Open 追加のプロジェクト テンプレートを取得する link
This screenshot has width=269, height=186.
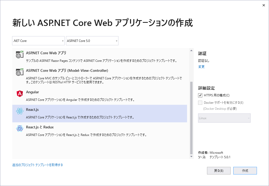[x=38, y=165]
